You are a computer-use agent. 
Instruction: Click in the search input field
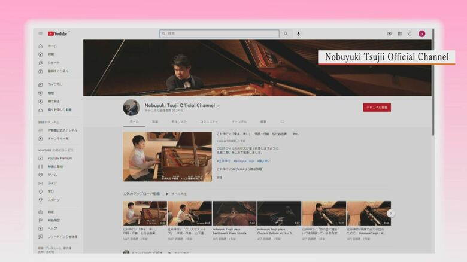(219, 34)
